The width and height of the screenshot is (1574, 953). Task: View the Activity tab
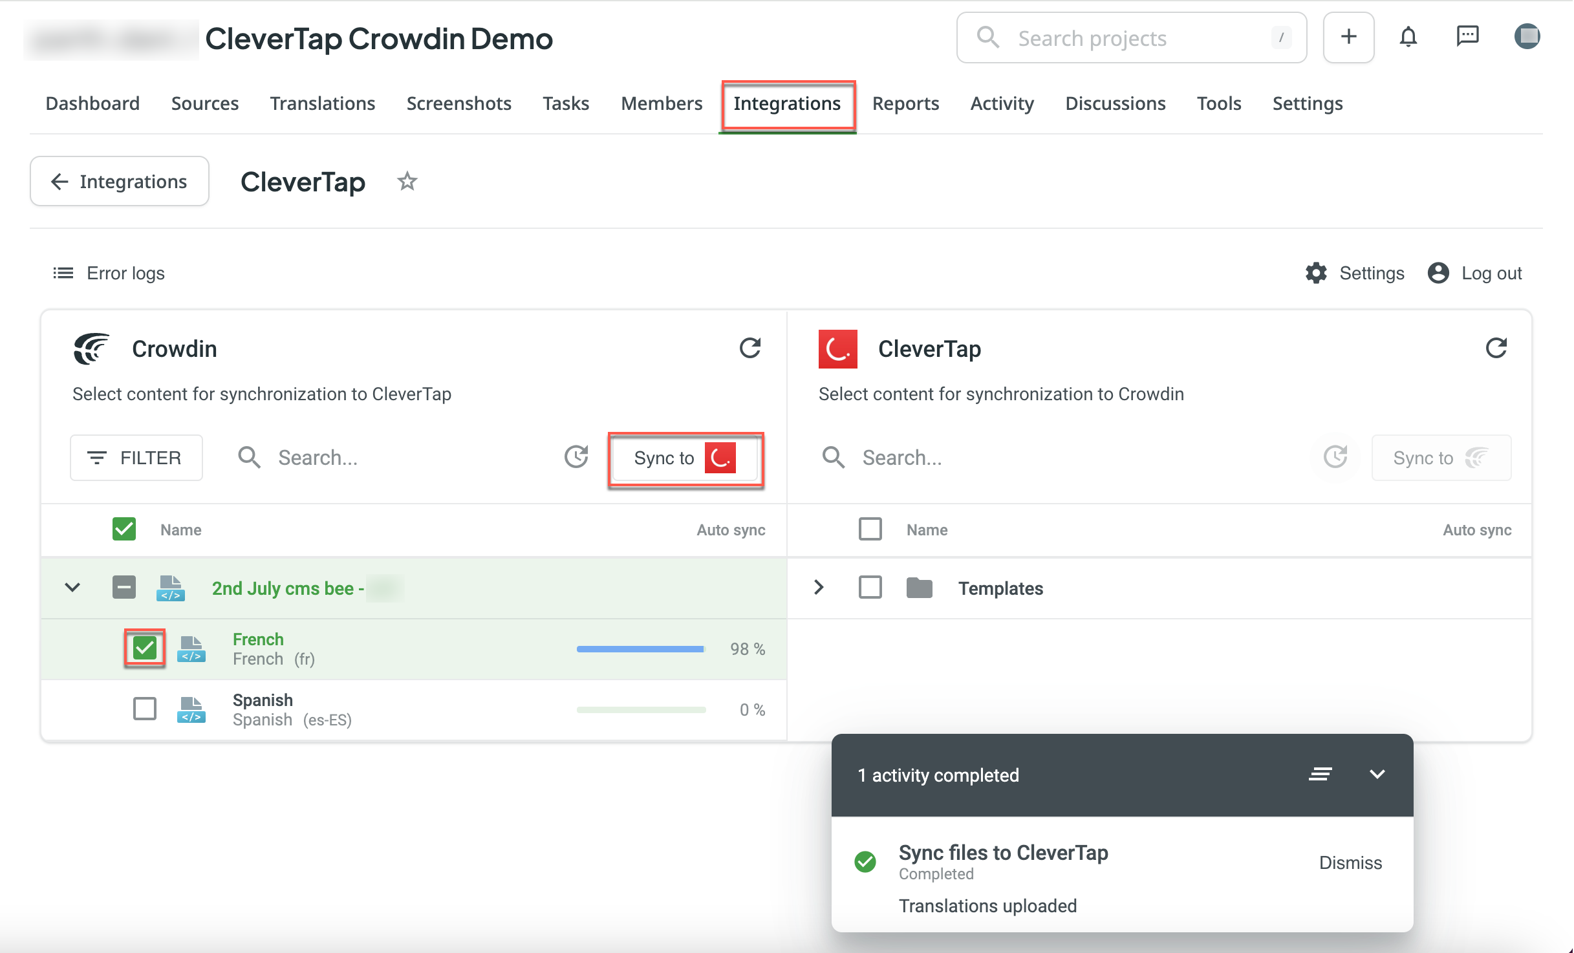[x=1002, y=103]
